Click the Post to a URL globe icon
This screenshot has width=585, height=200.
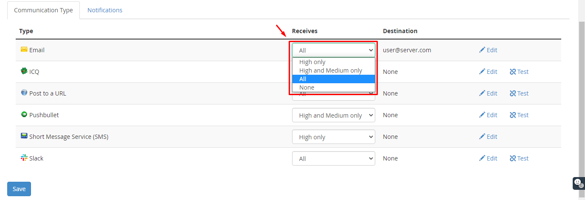tap(24, 93)
